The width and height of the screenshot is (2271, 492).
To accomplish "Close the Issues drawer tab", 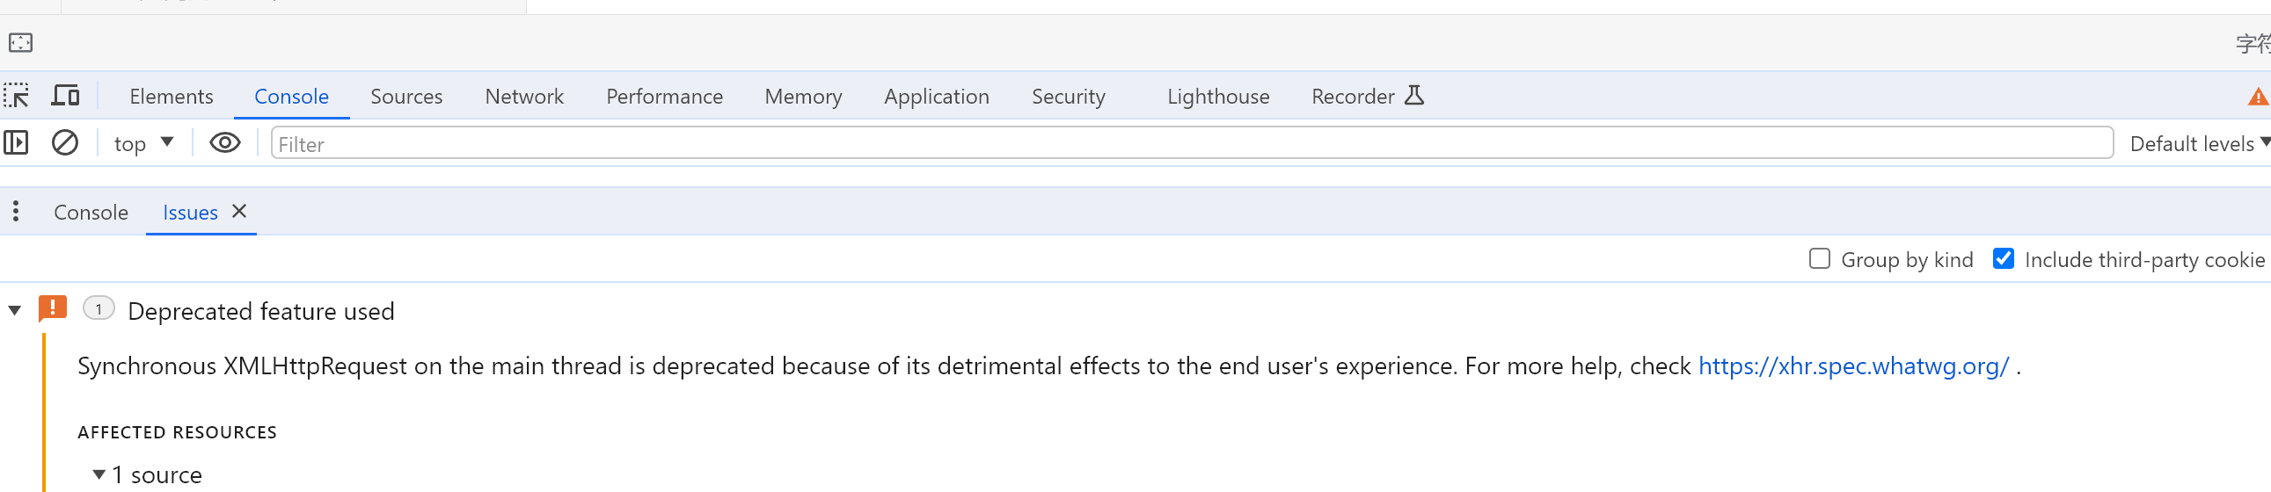I will pos(239,212).
